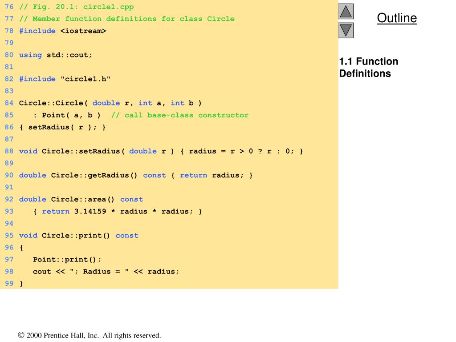
Task: Click the down arrow navigation button
Action: (x=346, y=31)
